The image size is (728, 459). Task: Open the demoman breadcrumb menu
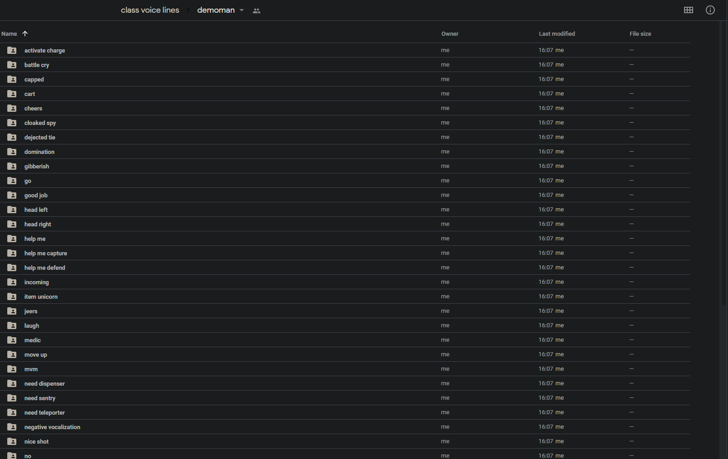[216, 10]
